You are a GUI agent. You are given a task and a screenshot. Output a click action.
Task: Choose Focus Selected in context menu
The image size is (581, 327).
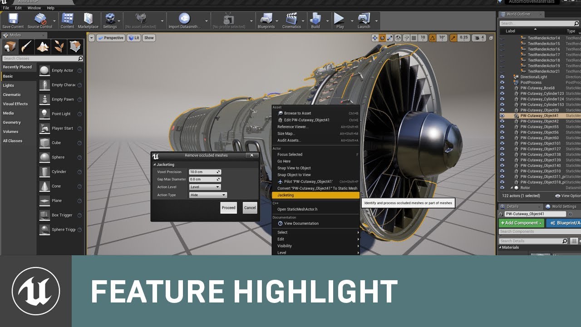click(x=315, y=154)
